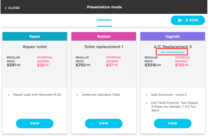Select the pink Replace header
The image size is (211, 136).
pos(104,36)
